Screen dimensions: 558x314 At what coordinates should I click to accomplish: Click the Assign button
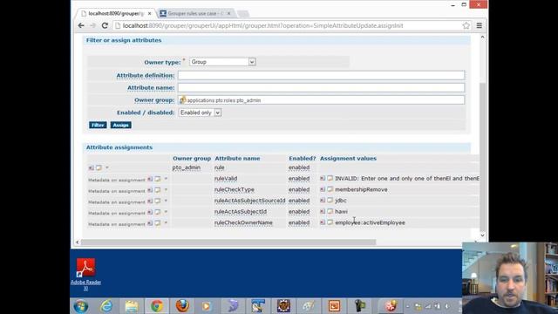point(120,125)
